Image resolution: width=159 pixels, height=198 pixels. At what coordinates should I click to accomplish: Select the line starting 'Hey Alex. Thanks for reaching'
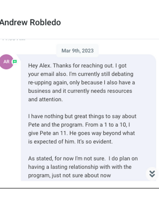point(77,66)
